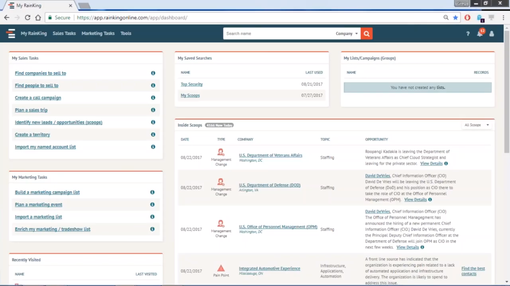Click Management Change icon for Veterans Affairs scoop
Screen dimensions: 510x286
pyautogui.click(x=221, y=152)
